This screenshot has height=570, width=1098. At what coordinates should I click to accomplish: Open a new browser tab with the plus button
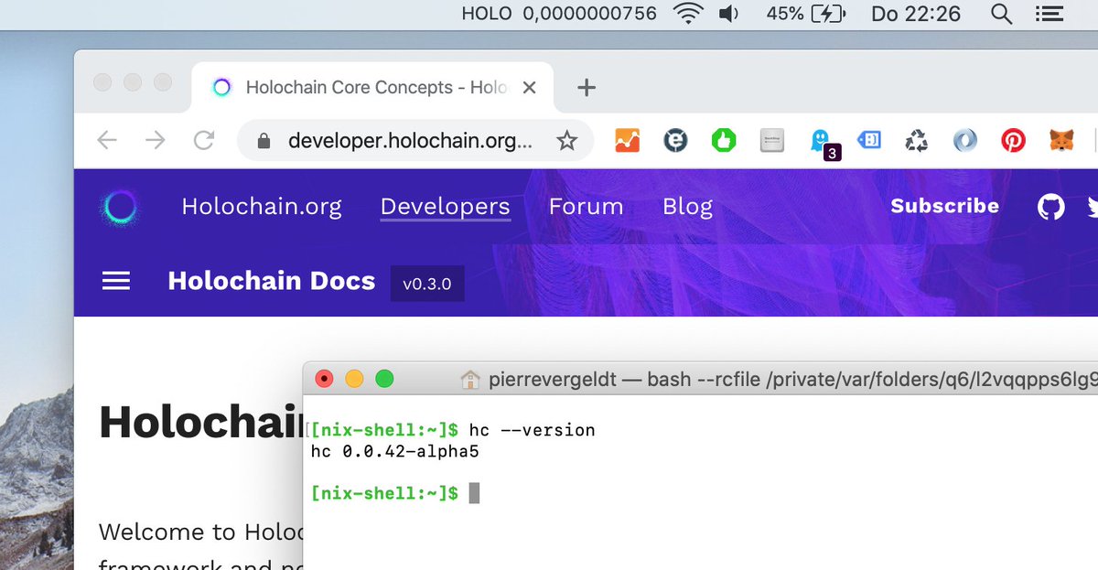point(587,88)
